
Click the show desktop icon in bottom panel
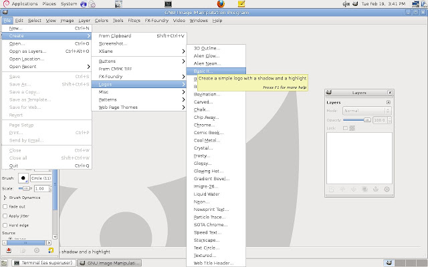click(5, 263)
